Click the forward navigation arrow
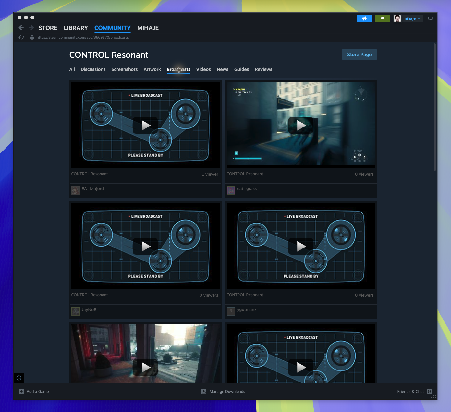The height and width of the screenshot is (412, 451). click(31, 28)
